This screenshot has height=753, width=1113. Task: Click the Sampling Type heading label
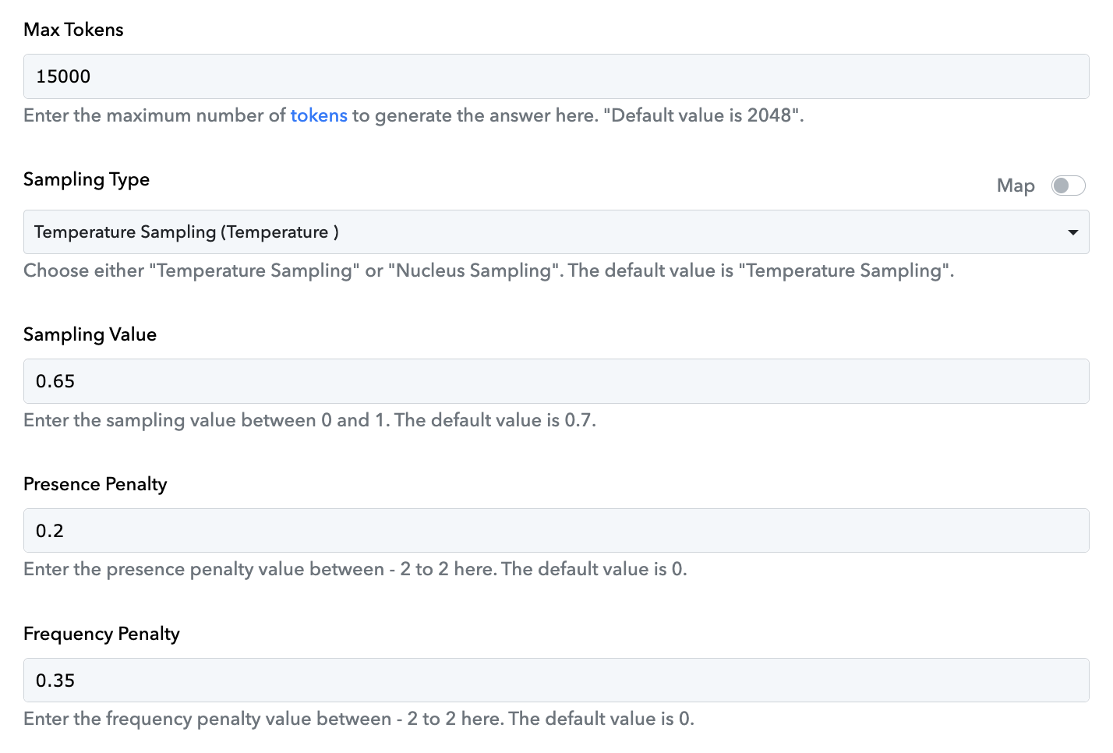tap(87, 179)
